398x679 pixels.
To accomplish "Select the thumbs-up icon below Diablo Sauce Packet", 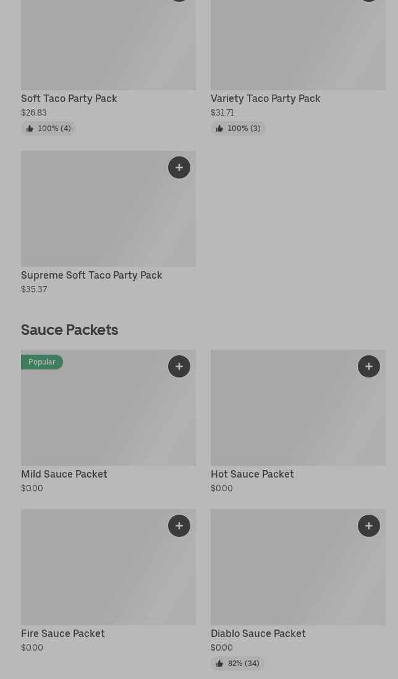I will tap(219, 664).
